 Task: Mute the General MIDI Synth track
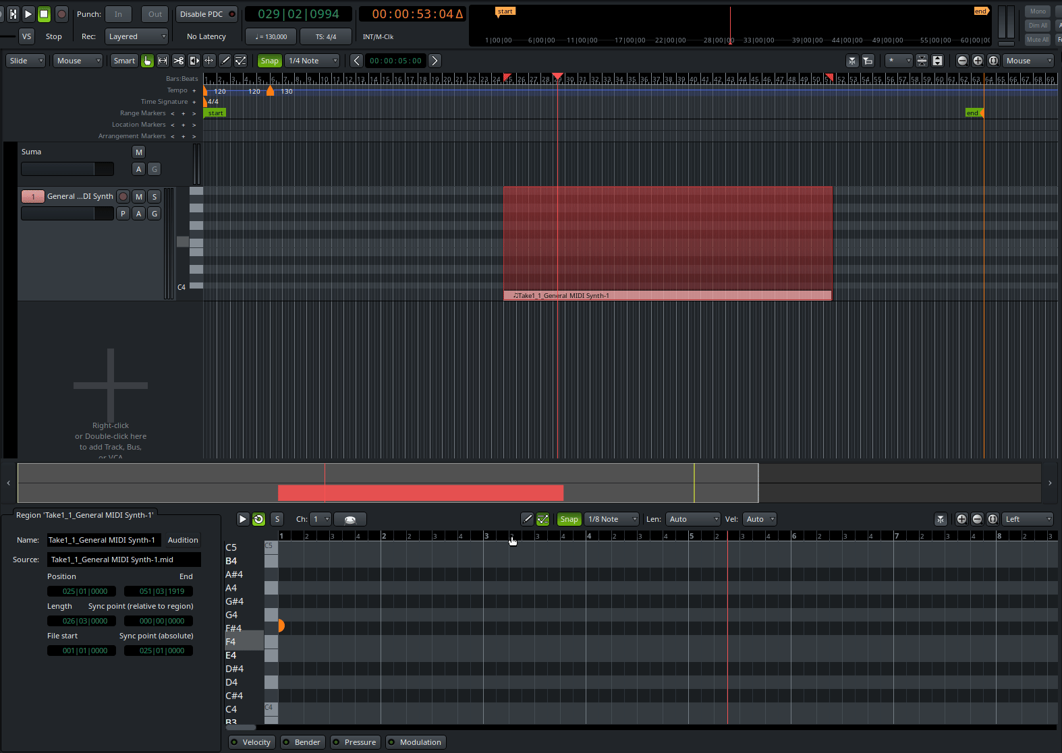click(139, 197)
